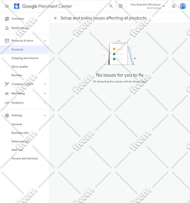Click the Settings gear icon
Screen dimensions: 190x203
click(7, 115)
